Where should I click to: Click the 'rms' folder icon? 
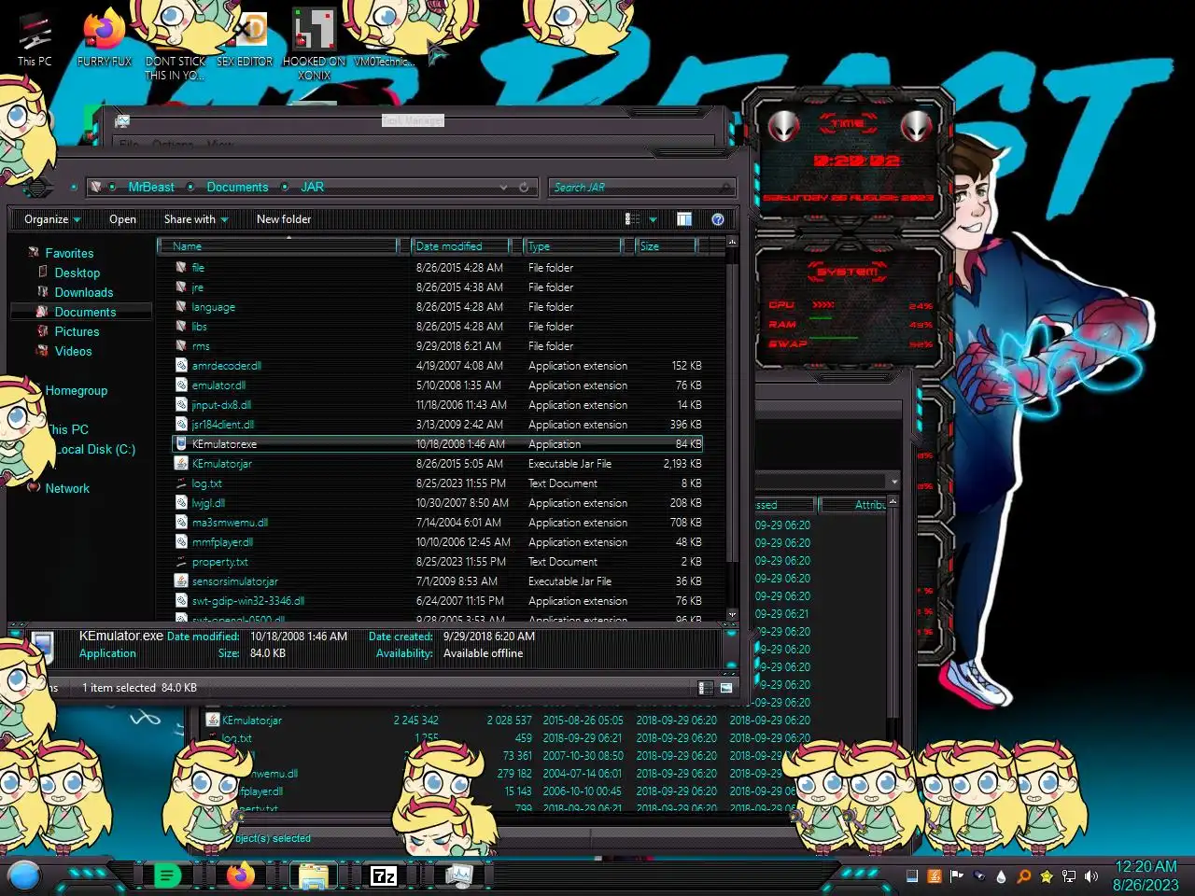click(x=182, y=346)
